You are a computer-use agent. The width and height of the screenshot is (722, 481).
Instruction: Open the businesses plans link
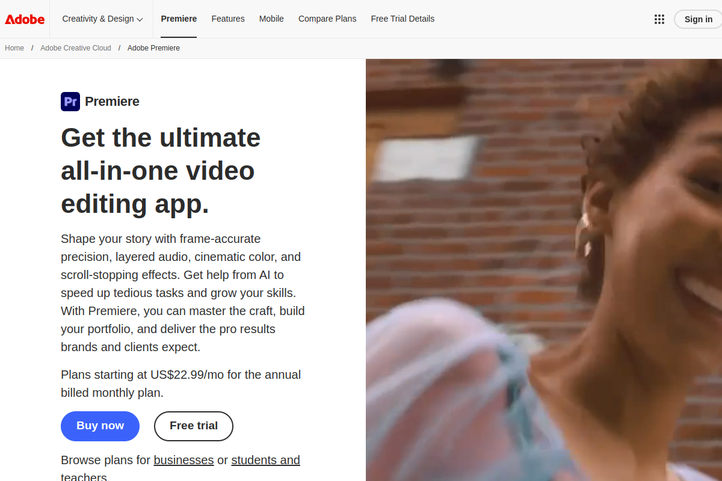click(184, 460)
